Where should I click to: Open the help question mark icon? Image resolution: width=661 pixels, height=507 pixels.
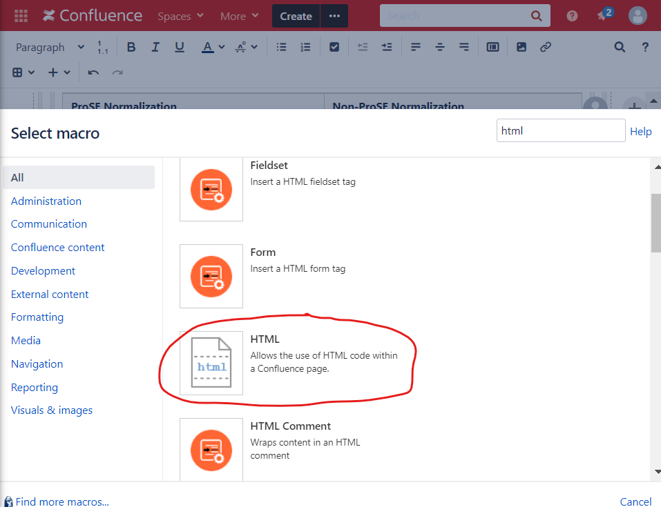click(x=572, y=16)
